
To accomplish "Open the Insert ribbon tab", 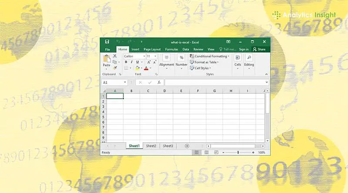I will (x=135, y=50).
